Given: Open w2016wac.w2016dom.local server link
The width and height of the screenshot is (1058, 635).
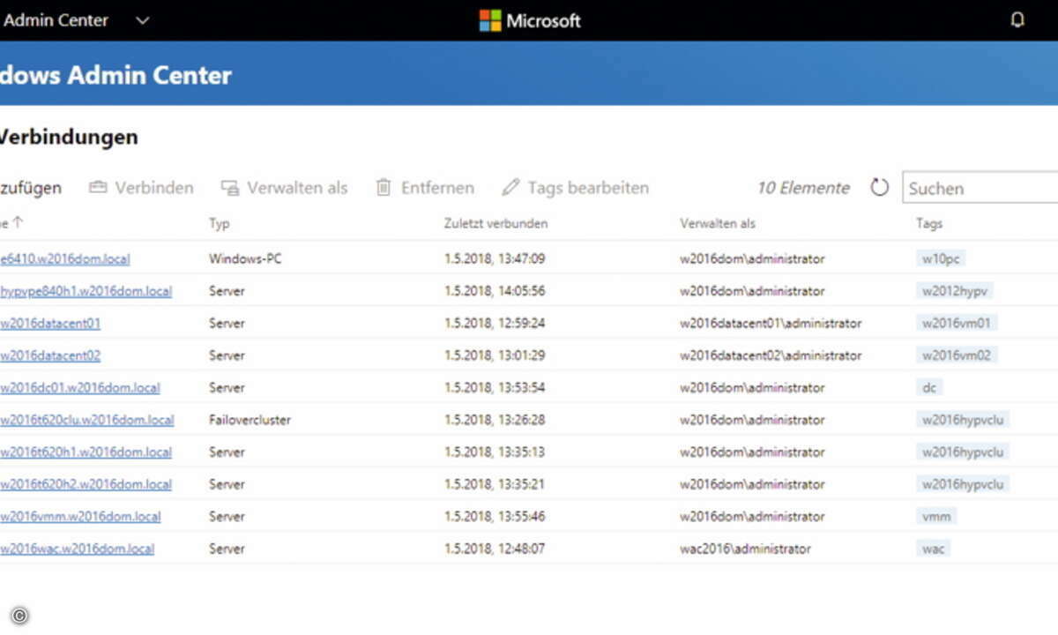Looking at the screenshot, I should (x=77, y=549).
